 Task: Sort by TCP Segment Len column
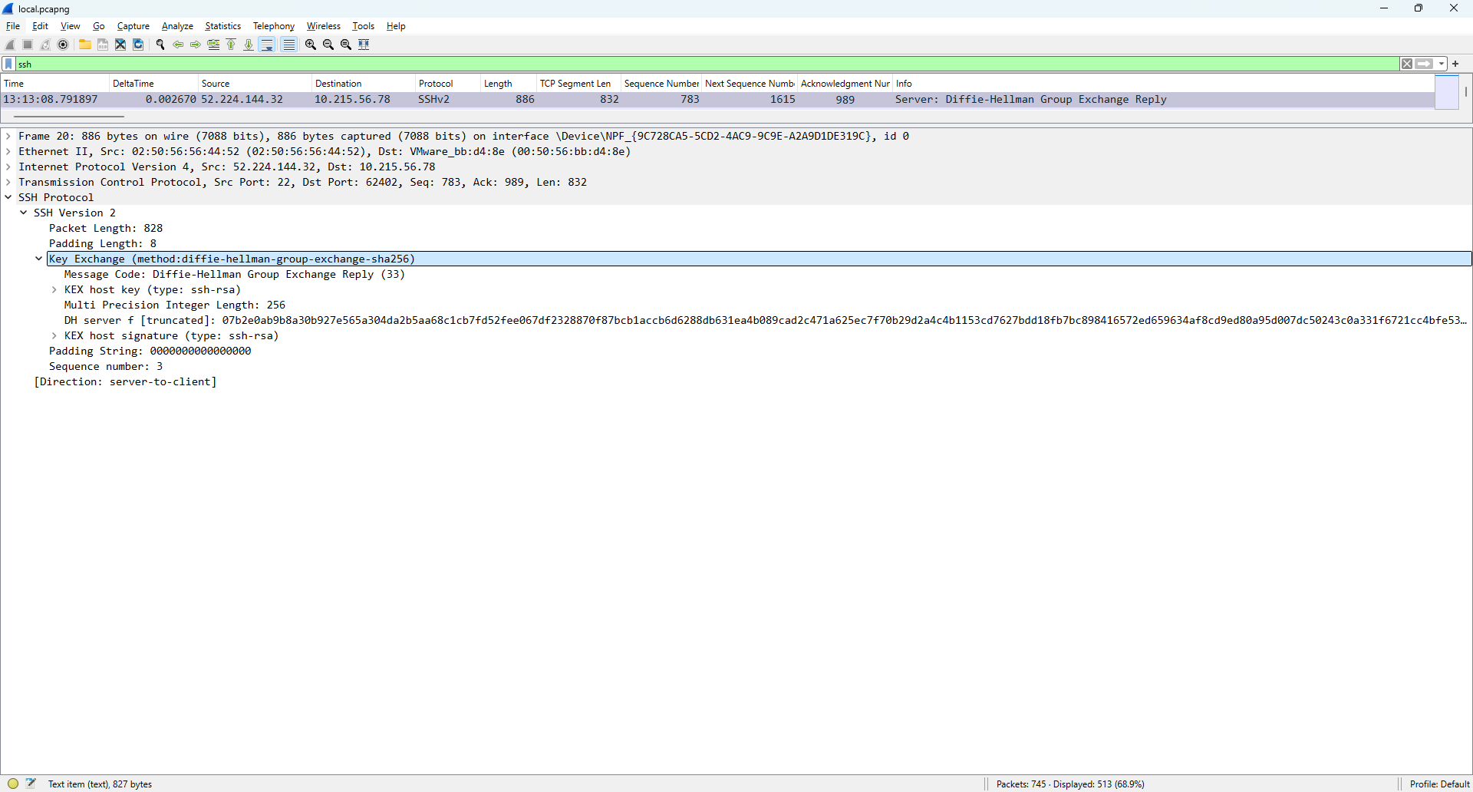click(x=578, y=84)
